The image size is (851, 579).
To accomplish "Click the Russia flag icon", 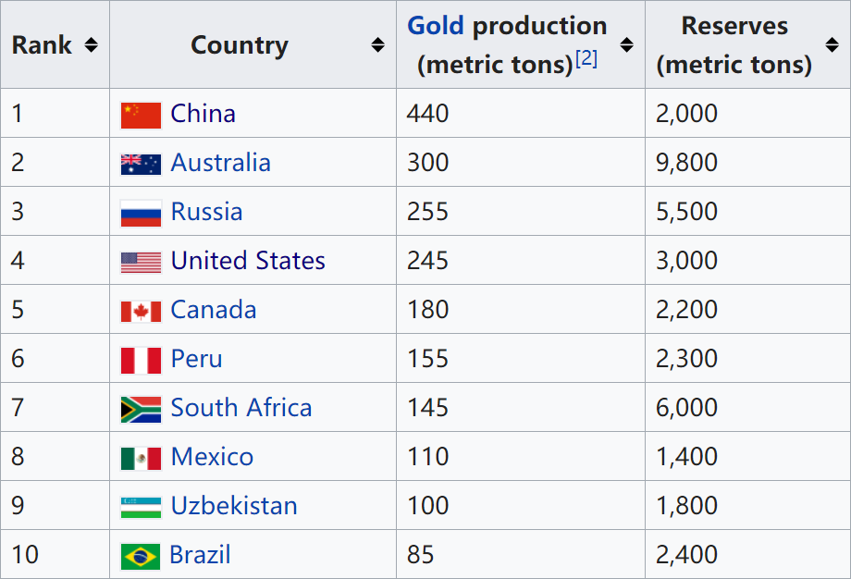I will (x=141, y=213).
